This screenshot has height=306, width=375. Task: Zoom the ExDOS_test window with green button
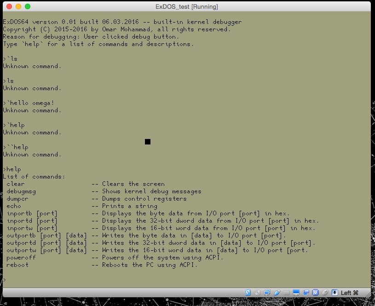tap(28, 6)
